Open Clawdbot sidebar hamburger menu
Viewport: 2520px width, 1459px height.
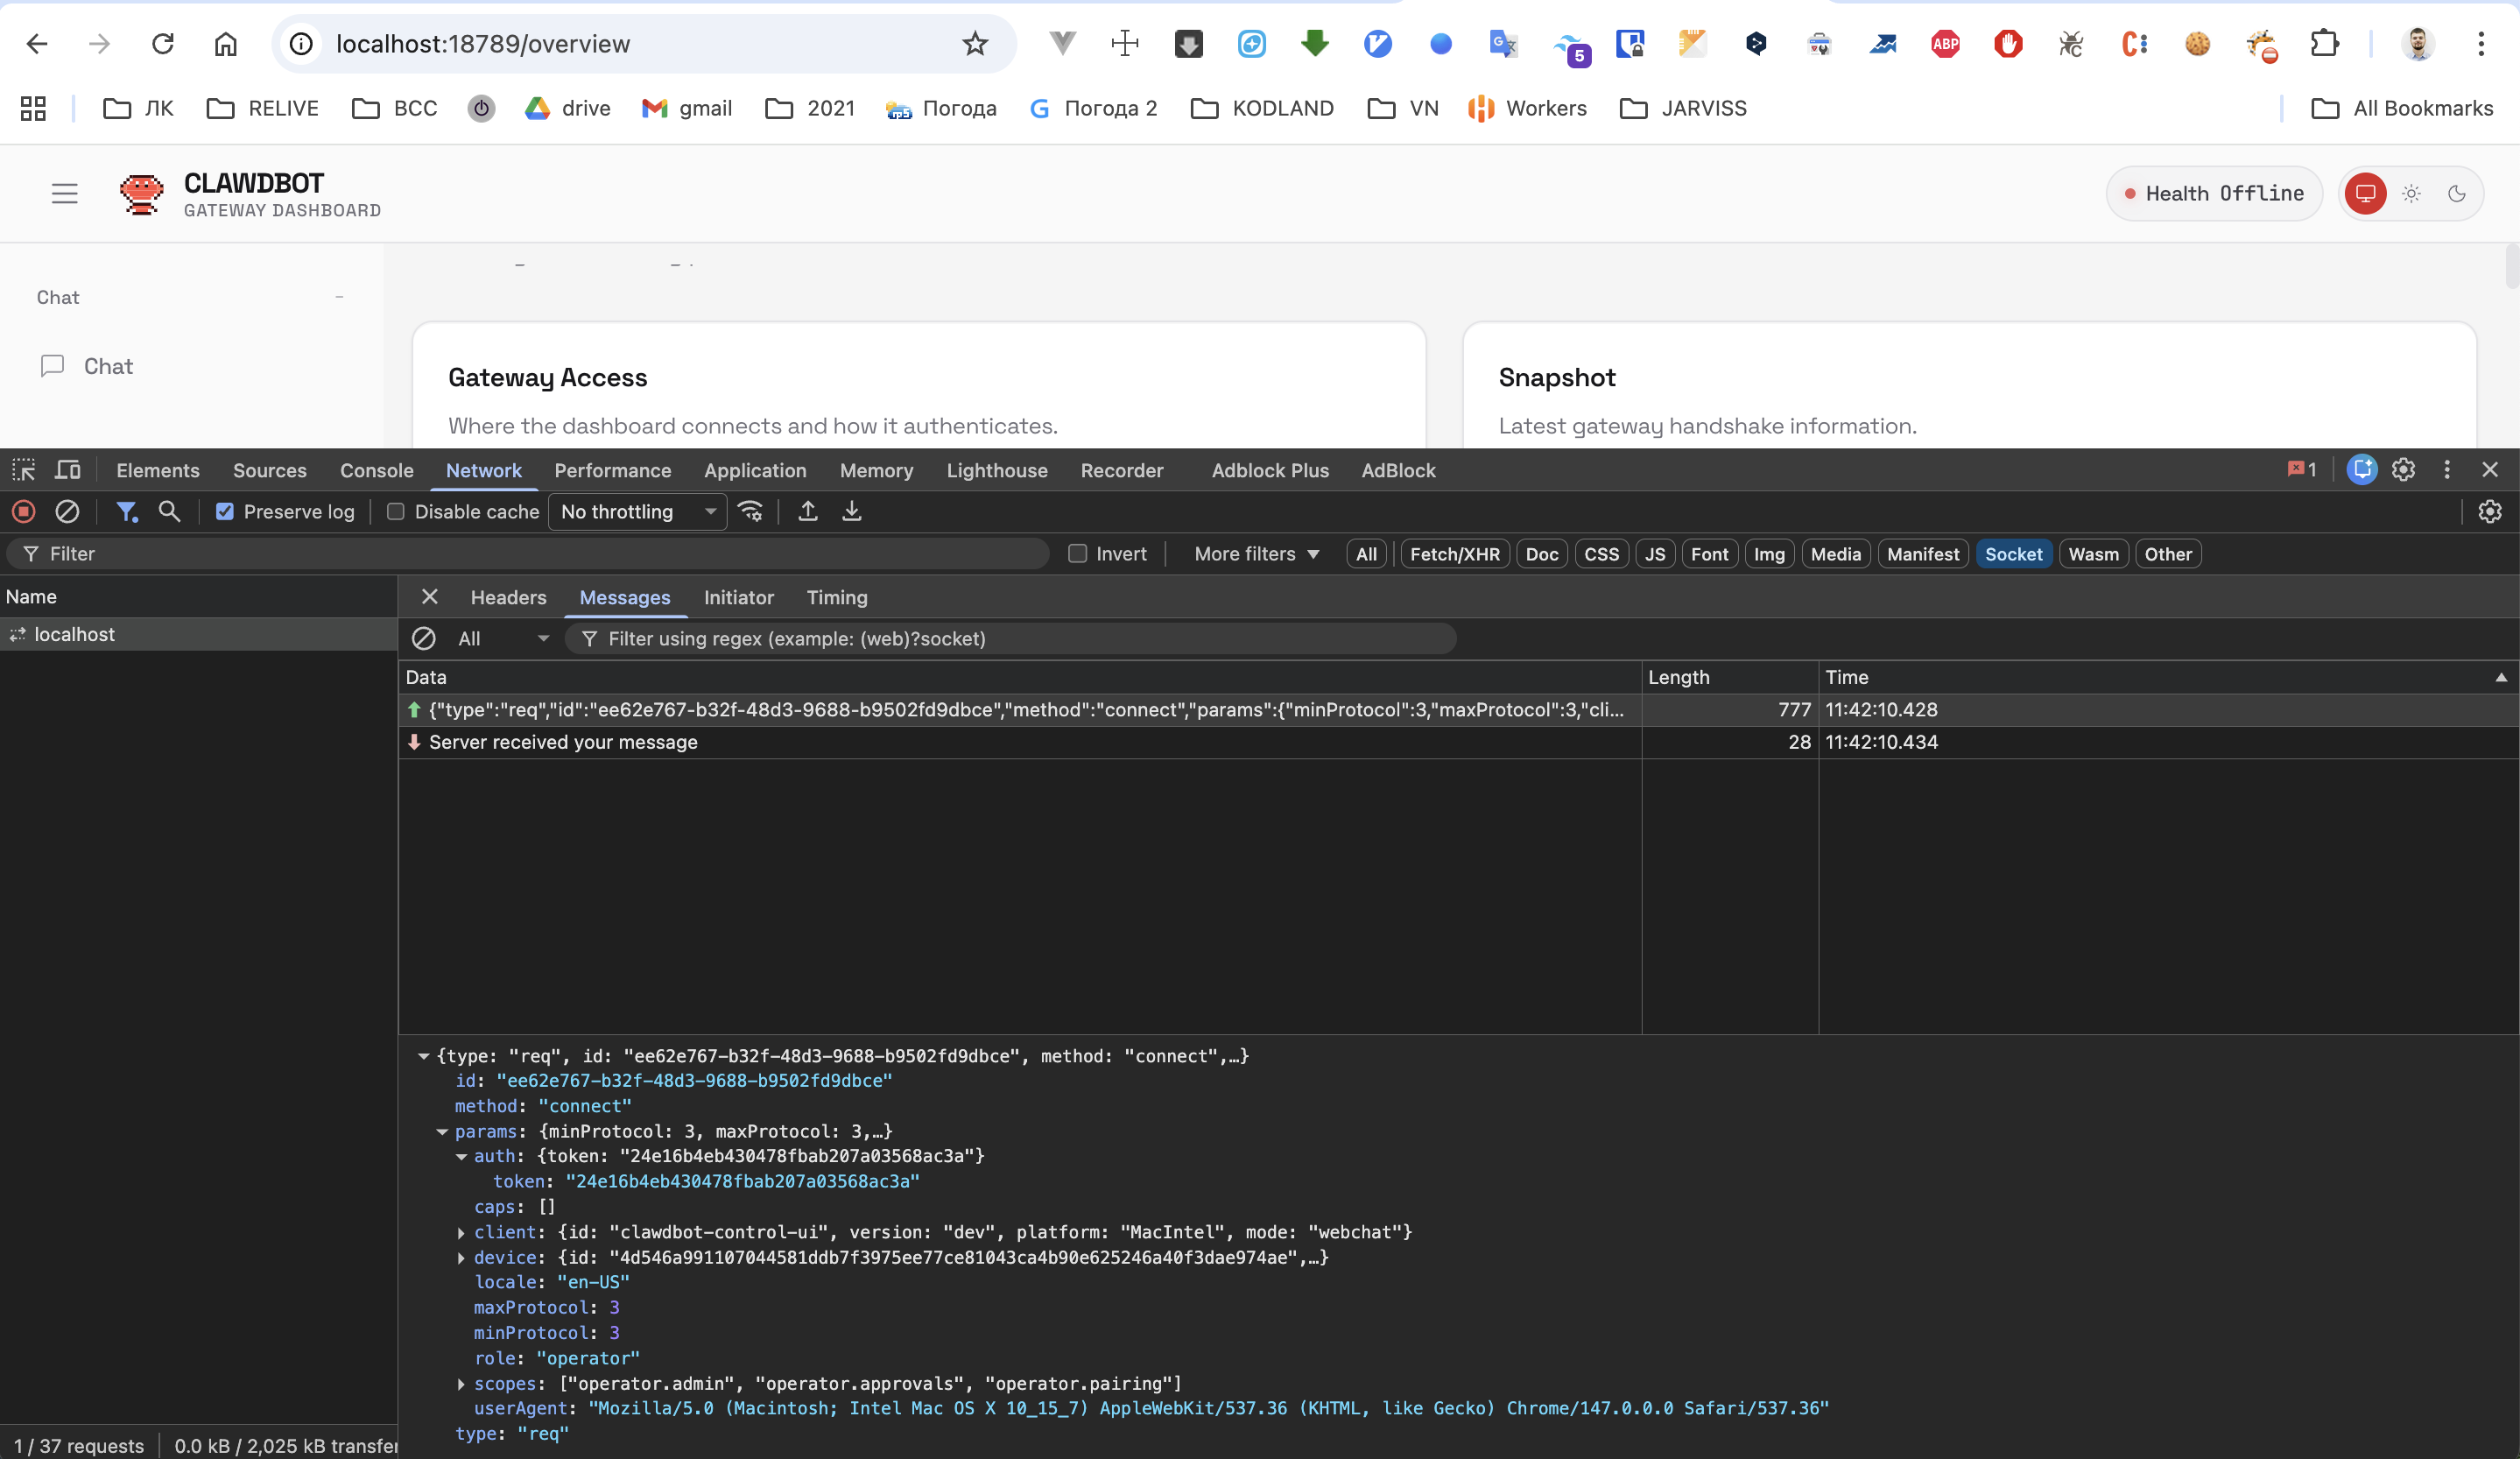pos(65,194)
